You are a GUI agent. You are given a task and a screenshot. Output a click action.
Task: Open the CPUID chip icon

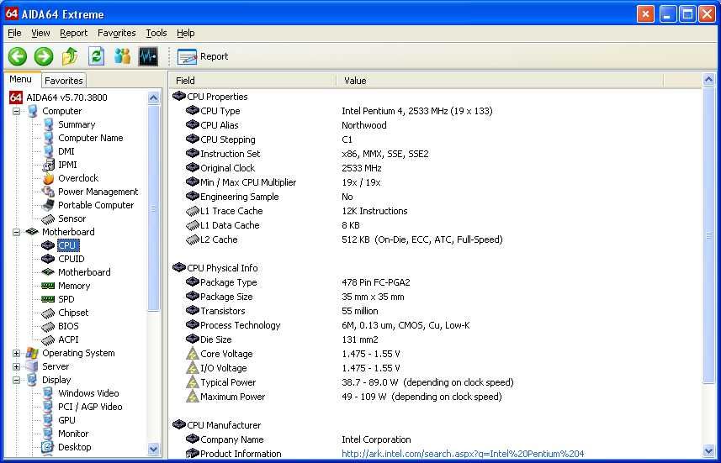pyautogui.click(x=48, y=259)
